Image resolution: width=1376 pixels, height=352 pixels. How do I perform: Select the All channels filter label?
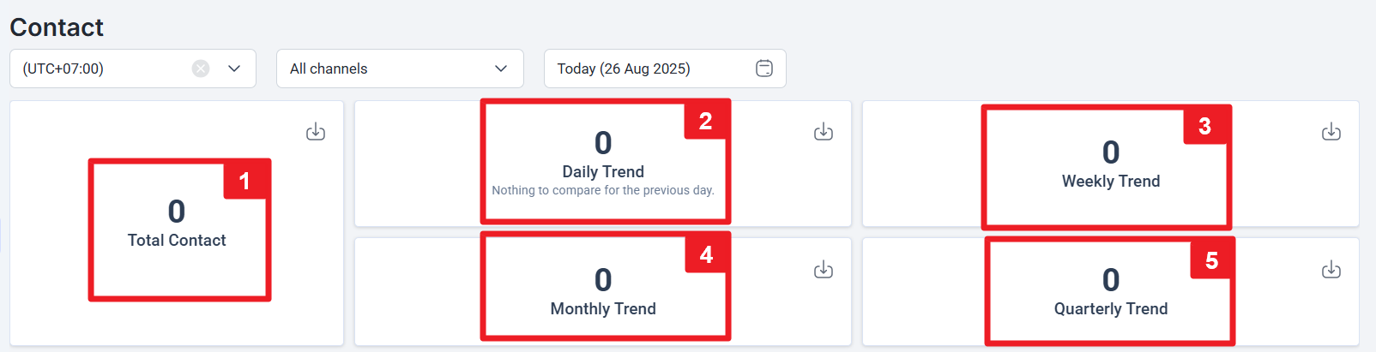[x=329, y=69]
